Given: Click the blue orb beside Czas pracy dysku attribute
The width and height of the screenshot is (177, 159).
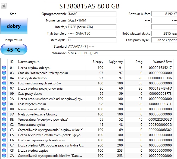Looking at the screenshot, I should [x=4, y=94].
